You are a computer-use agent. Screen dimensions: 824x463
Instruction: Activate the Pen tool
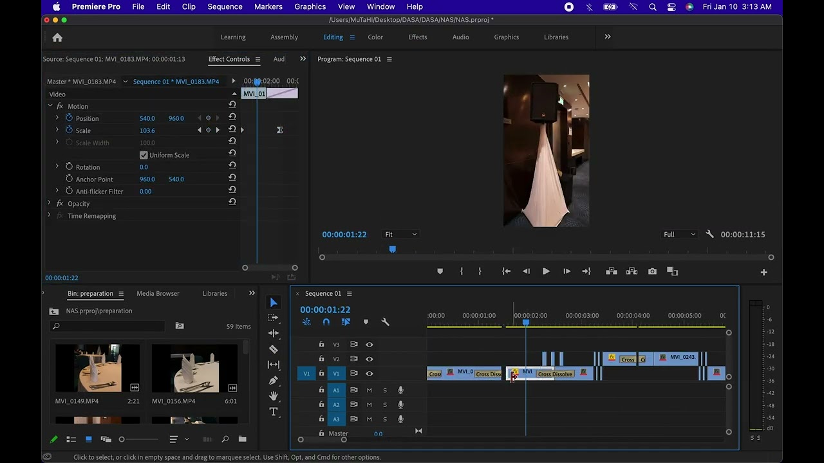click(x=274, y=380)
